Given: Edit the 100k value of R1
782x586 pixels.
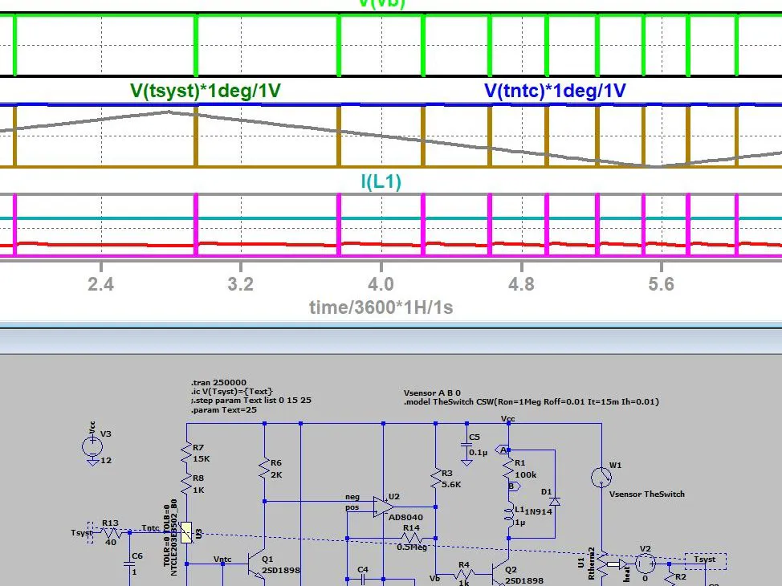Looking at the screenshot, I should coord(526,475).
